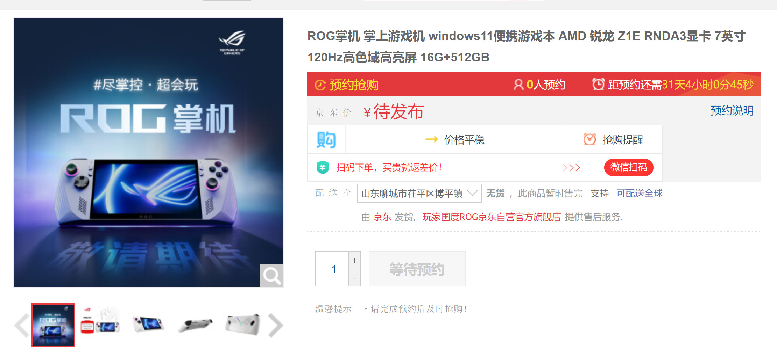Click the person icon beside 0人预约

pyautogui.click(x=518, y=85)
